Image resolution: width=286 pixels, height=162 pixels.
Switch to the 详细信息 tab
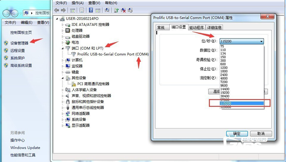214,28
